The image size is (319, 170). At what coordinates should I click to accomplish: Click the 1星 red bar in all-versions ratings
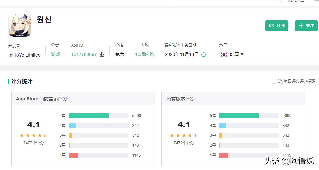224,155
